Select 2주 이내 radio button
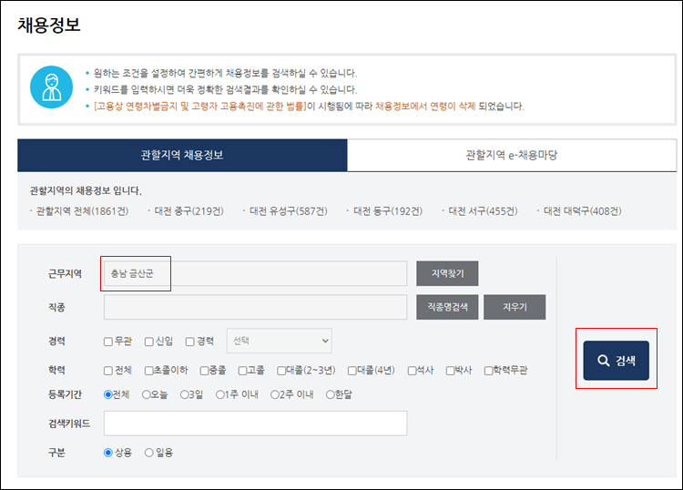This screenshot has width=683, height=490. pyautogui.click(x=275, y=394)
